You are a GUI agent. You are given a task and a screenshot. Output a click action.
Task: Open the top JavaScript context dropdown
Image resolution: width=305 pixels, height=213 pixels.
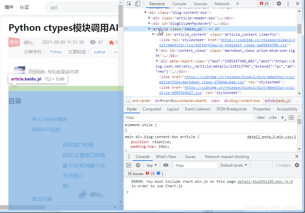pos(152,165)
